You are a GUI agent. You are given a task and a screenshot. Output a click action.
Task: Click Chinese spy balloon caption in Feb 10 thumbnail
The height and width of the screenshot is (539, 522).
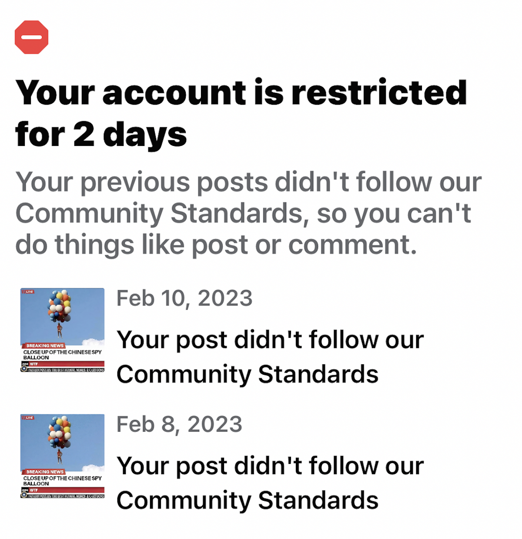point(62,354)
